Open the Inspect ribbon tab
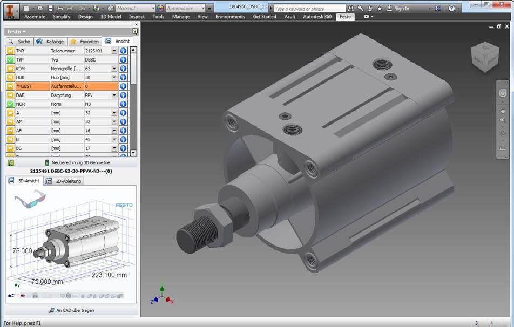514x327 pixels. click(x=137, y=16)
